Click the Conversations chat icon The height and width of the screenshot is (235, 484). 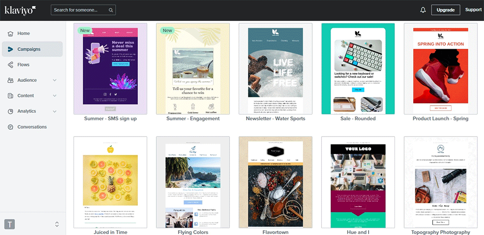[x=11, y=127]
